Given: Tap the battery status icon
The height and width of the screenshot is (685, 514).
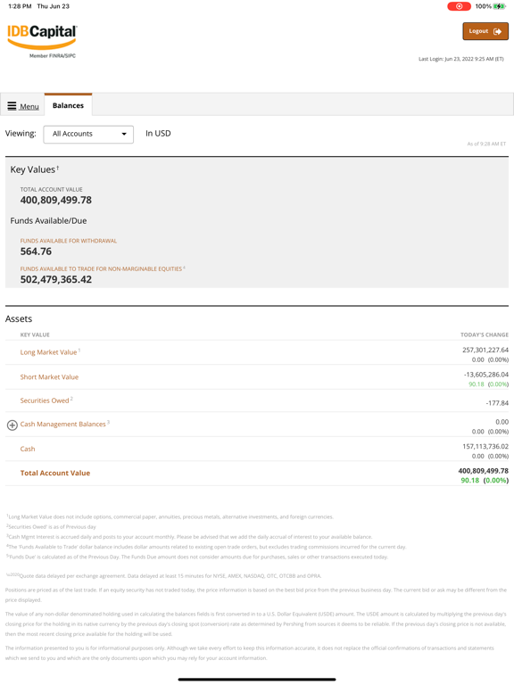Looking at the screenshot, I should 499,6.
